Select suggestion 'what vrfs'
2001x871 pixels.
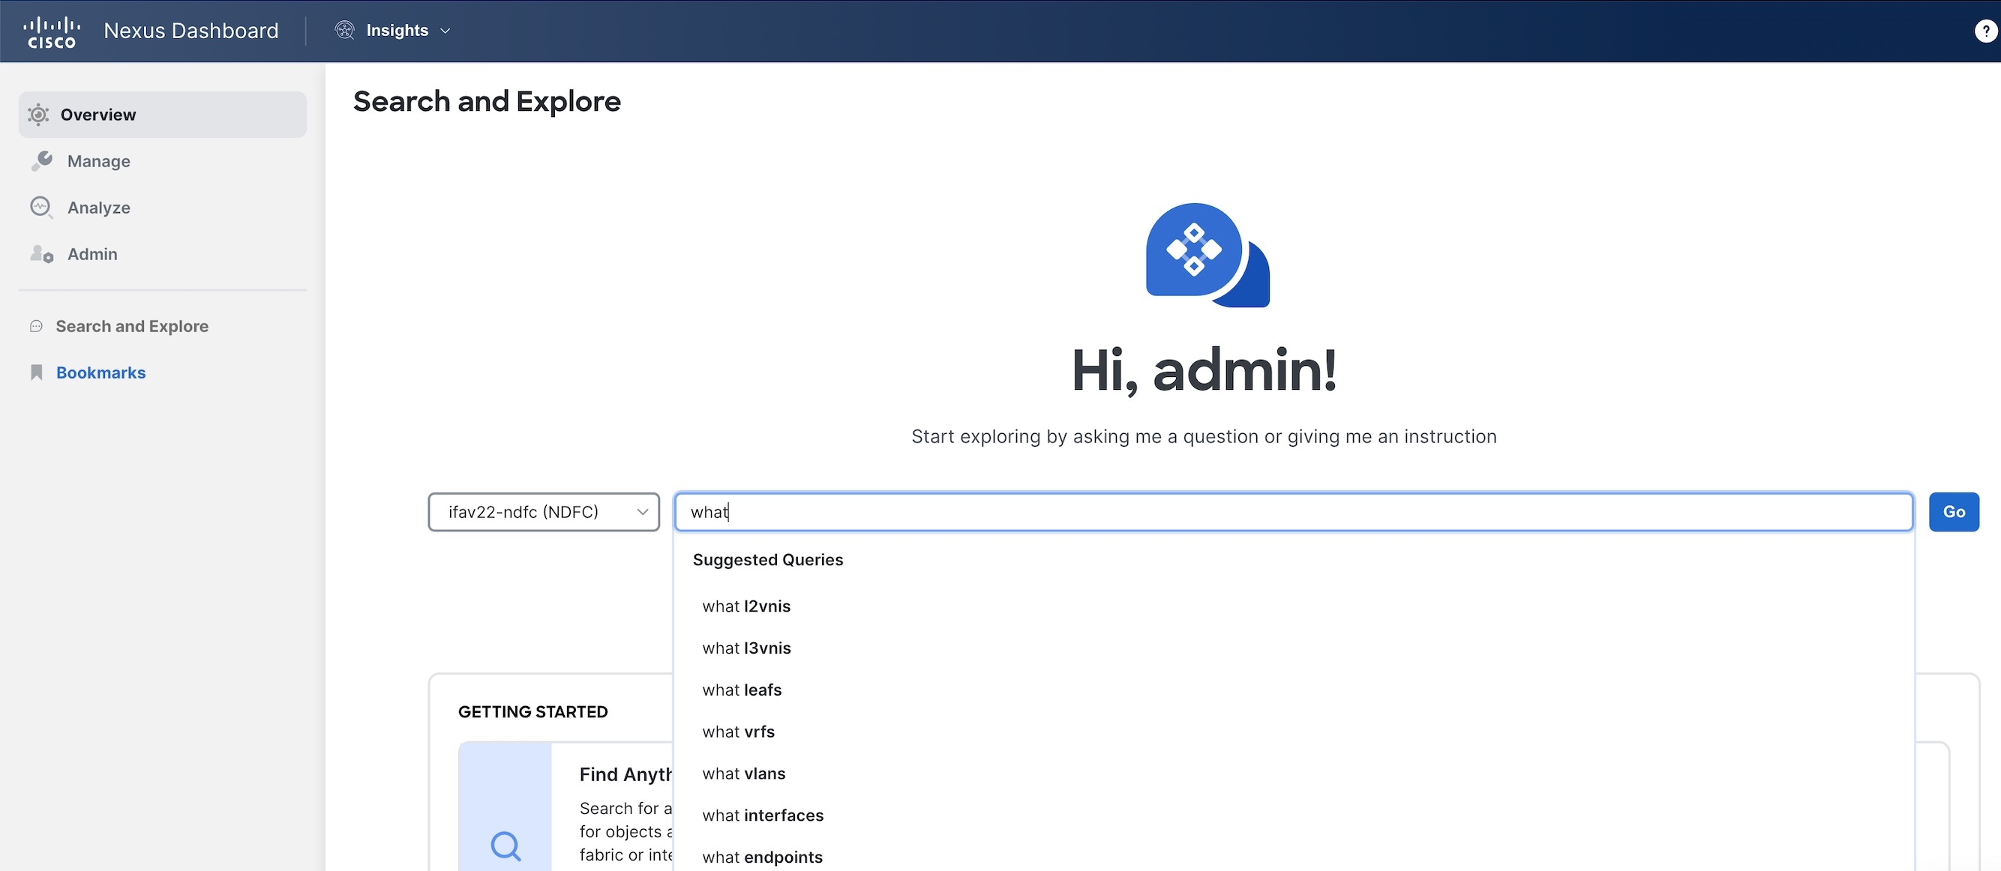[x=739, y=732]
